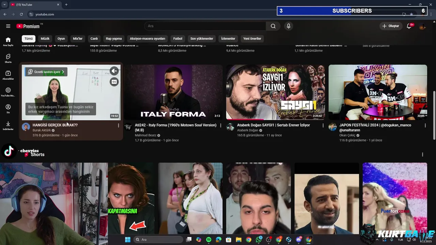
Task: Select the Canlı filter chip
Action: 94,38
